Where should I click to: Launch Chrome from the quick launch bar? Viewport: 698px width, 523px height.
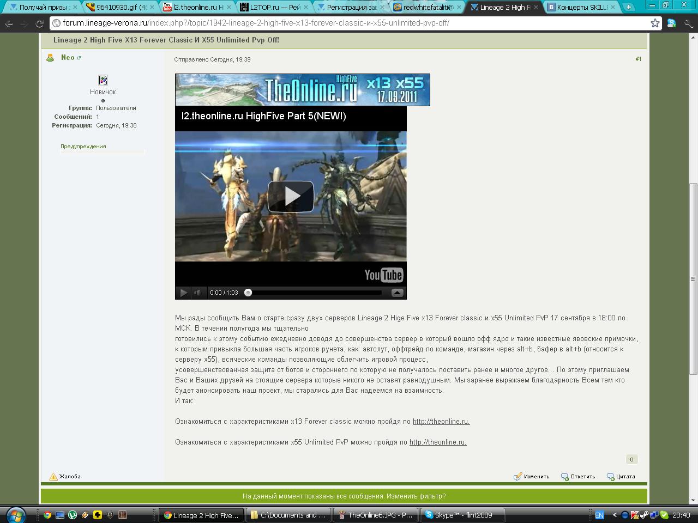click(x=47, y=515)
